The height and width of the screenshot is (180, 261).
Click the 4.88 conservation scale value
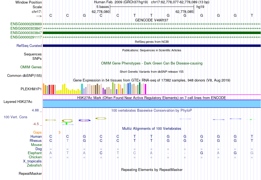(x=35, y=110)
